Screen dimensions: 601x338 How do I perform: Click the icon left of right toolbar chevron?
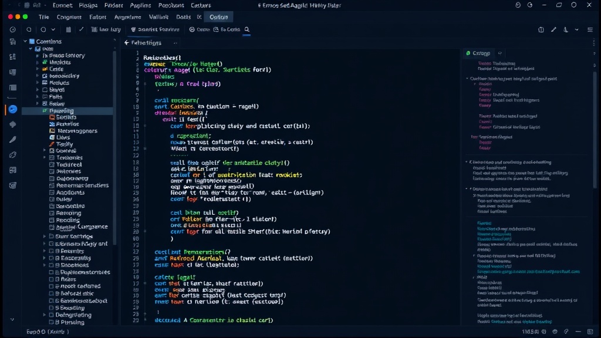[566, 29]
